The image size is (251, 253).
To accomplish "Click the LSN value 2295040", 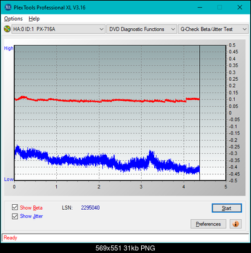I will coord(91,208).
